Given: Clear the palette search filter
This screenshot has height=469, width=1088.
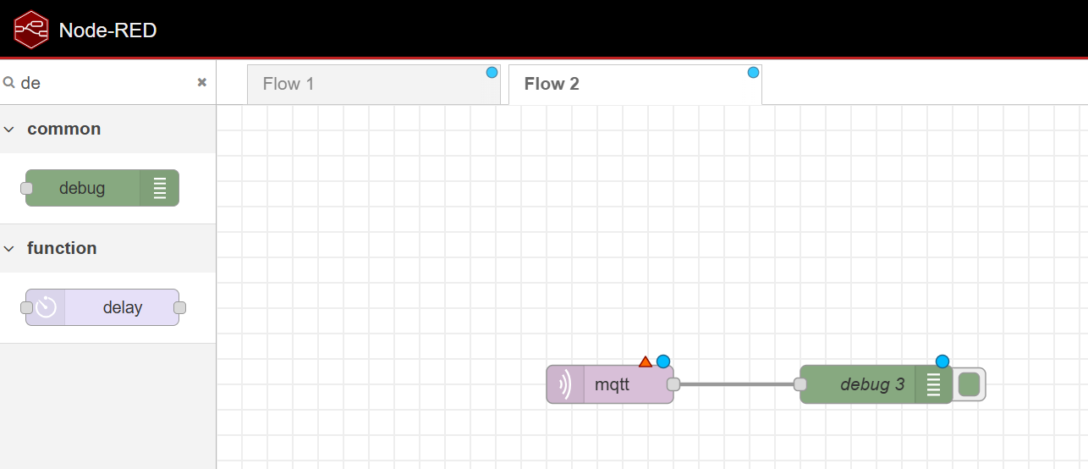Looking at the screenshot, I should 202,82.
